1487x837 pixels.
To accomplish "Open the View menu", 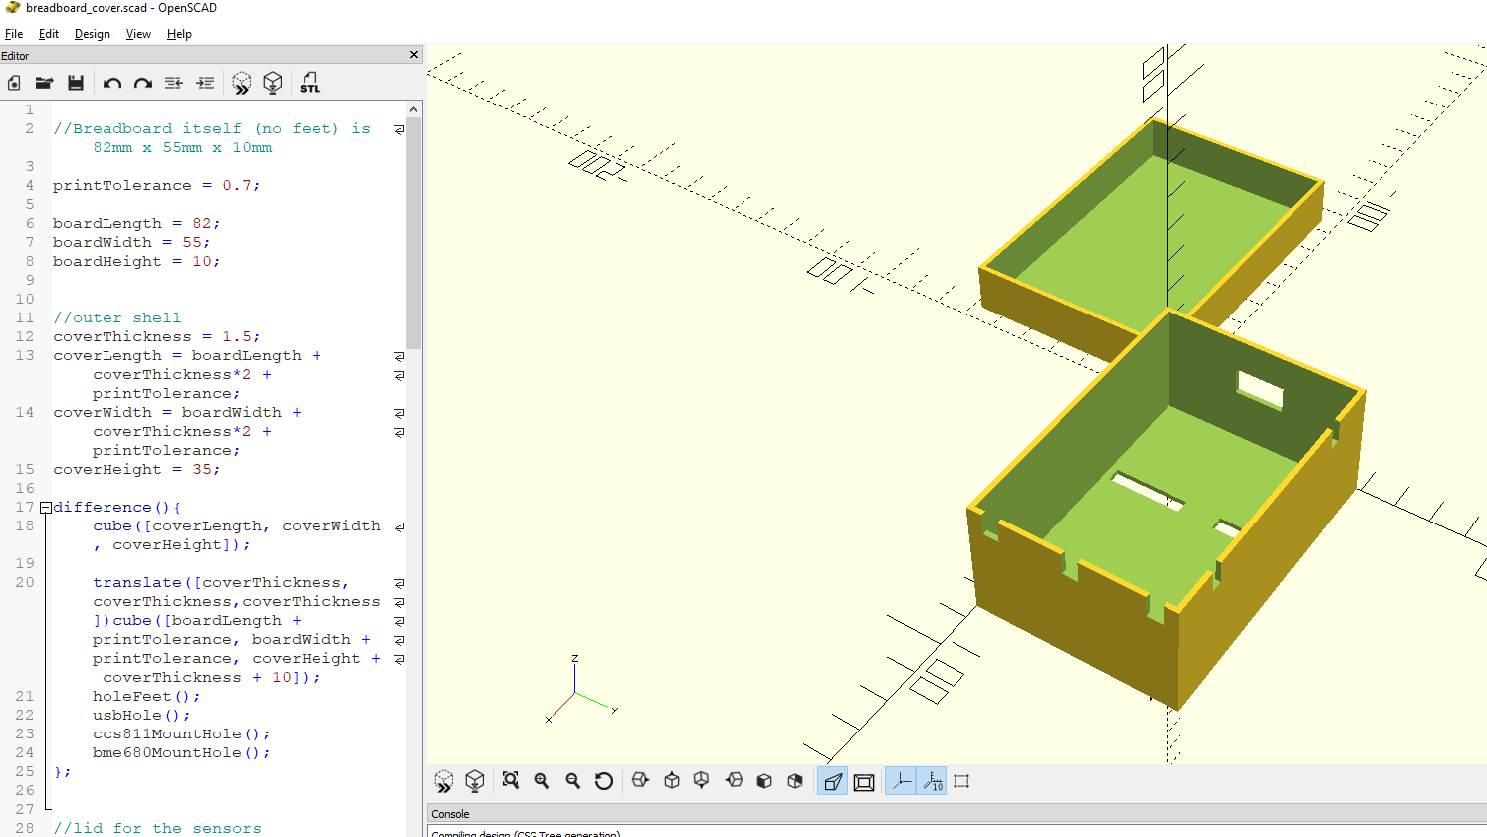I will point(138,34).
